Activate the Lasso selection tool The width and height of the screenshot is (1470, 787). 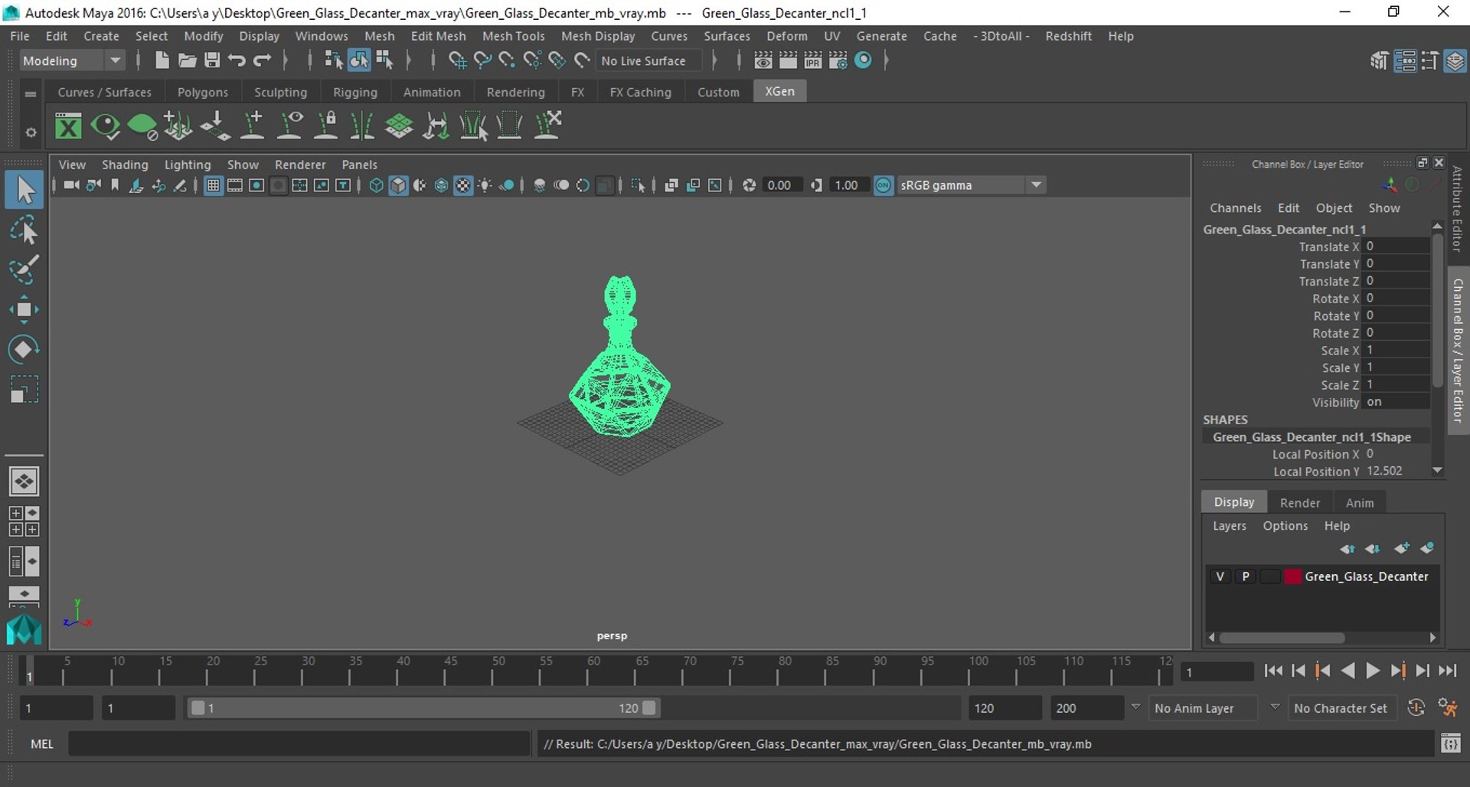24,230
